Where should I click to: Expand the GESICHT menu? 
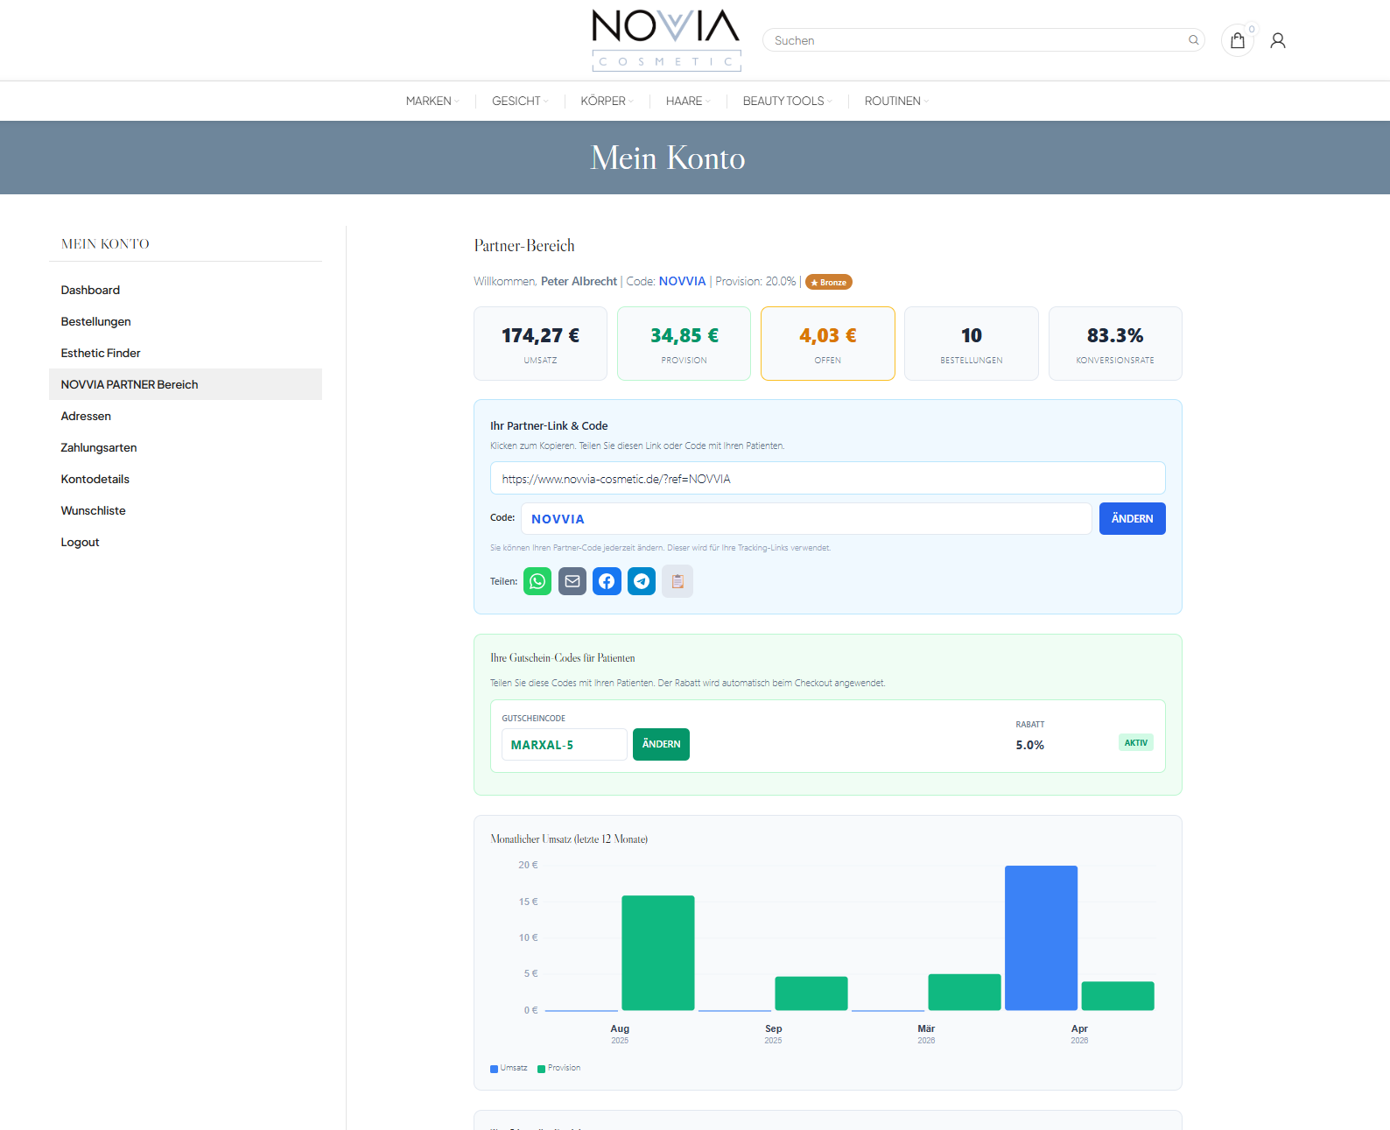520,102
